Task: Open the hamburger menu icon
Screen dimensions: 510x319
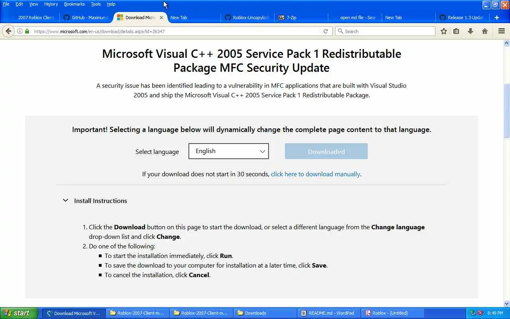Action: pyautogui.click(x=502, y=31)
